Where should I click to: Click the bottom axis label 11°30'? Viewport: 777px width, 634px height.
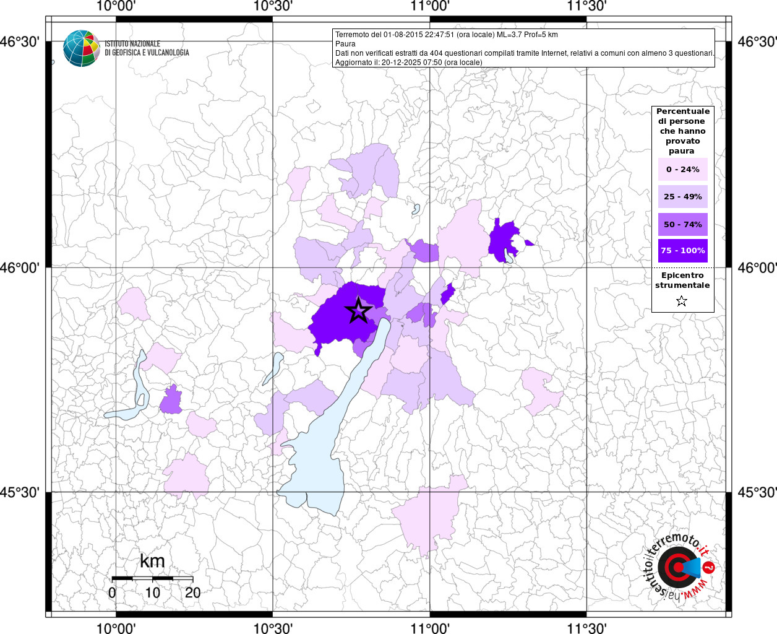point(586,628)
